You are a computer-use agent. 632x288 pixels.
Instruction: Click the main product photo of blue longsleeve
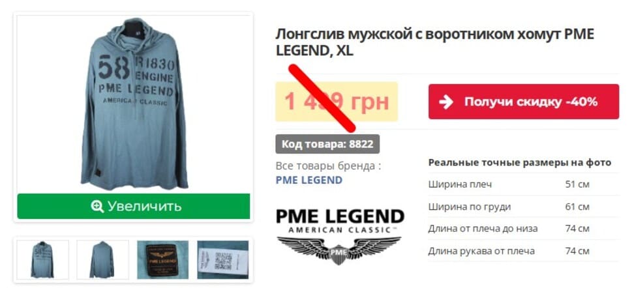coord(134,104)
